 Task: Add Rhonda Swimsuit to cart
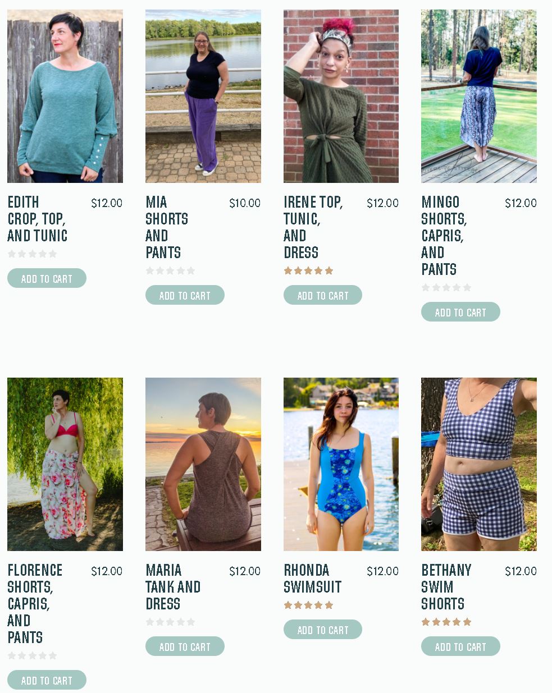click(323, 630)
